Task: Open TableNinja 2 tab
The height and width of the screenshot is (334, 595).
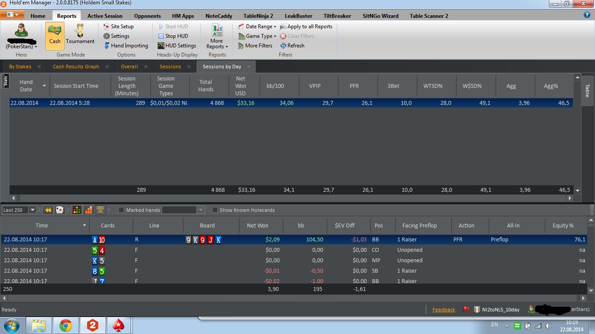Action: (x=258, y=16)
